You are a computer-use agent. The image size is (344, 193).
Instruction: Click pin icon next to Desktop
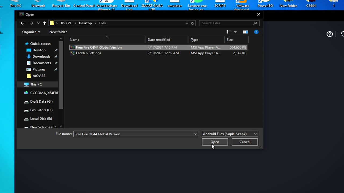56,50
